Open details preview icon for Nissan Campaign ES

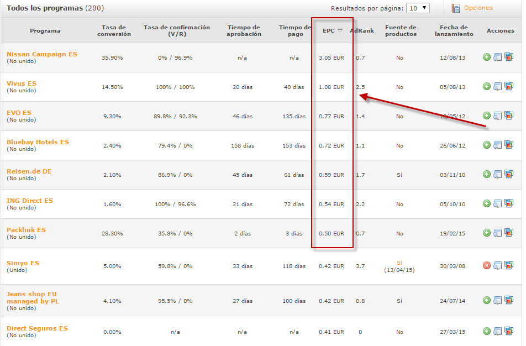pos(497,57)
